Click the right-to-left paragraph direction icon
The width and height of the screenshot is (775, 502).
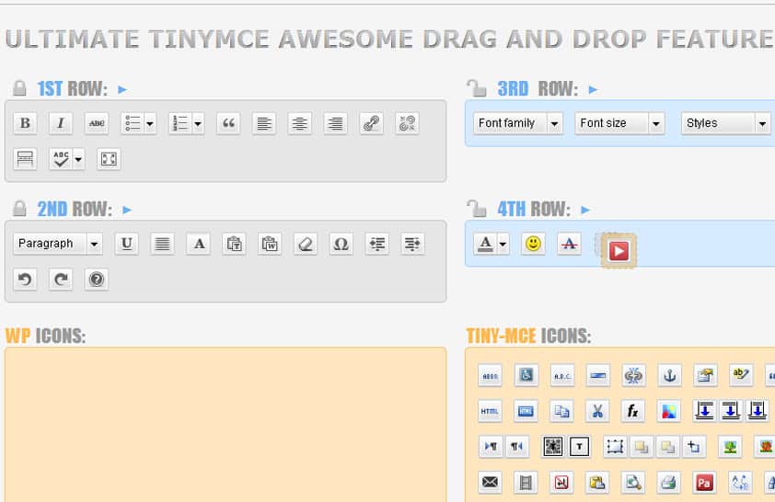[x=516, y=447]
